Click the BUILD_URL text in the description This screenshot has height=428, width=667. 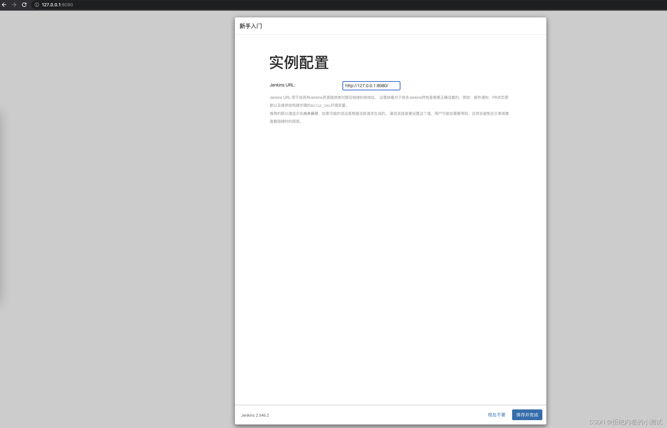pyautogui.click(x=320, y=106)
